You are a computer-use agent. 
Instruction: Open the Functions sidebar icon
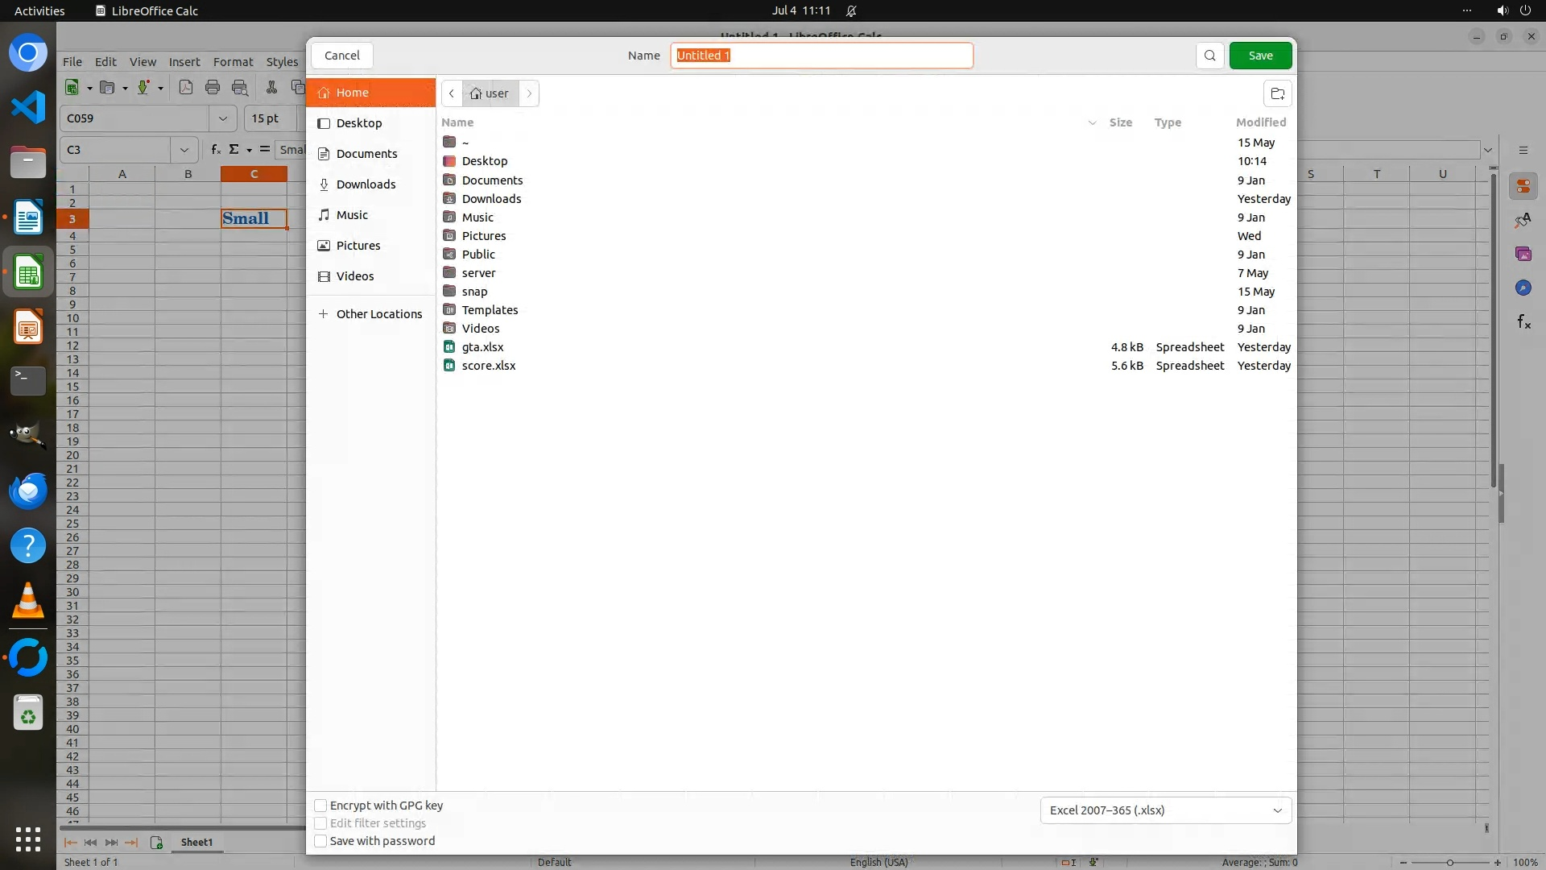tap(1523, 322)
